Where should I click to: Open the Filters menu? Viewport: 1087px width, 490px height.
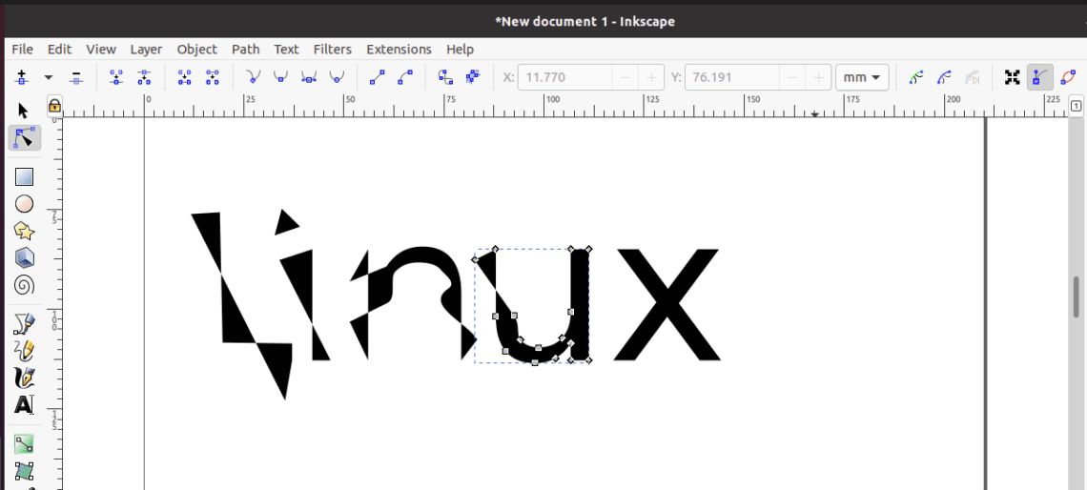(333, 50)
